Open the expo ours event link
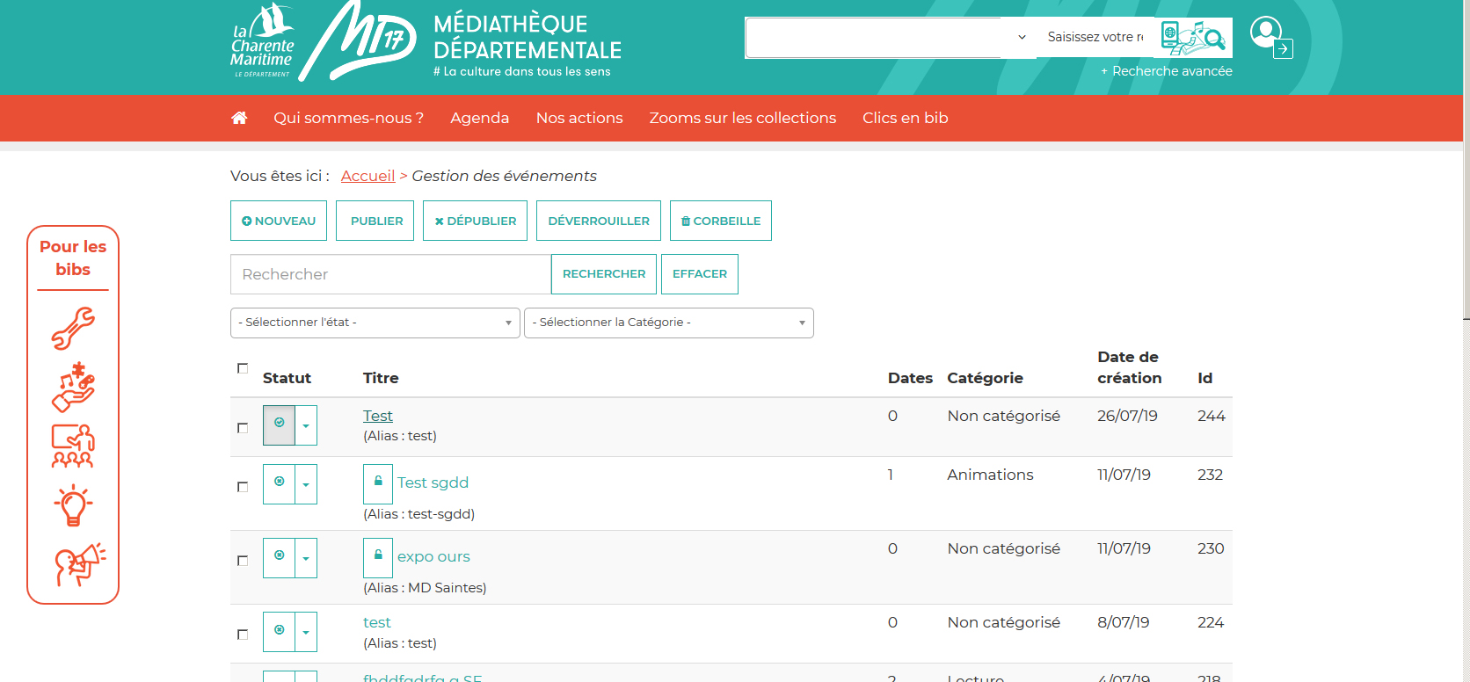Screen dimensions: 1470x682 pos(433,556)
